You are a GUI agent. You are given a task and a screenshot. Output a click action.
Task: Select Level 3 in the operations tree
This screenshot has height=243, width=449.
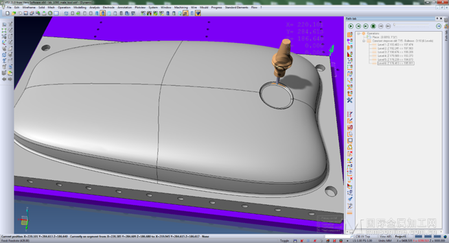coord(395,52)
